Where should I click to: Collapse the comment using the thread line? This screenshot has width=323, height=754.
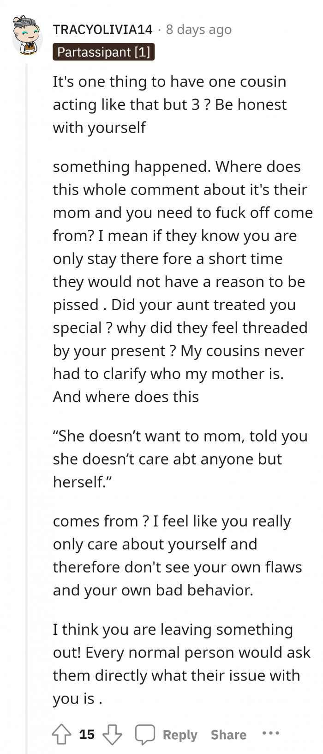[26, 370]
